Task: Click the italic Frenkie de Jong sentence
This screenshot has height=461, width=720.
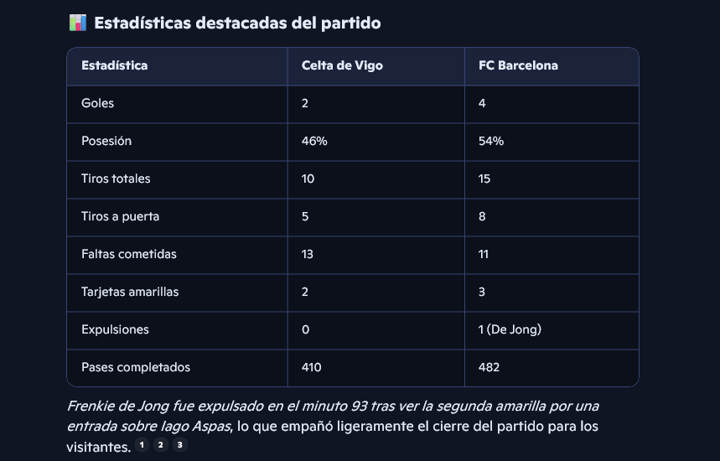Action: point(332,407)
